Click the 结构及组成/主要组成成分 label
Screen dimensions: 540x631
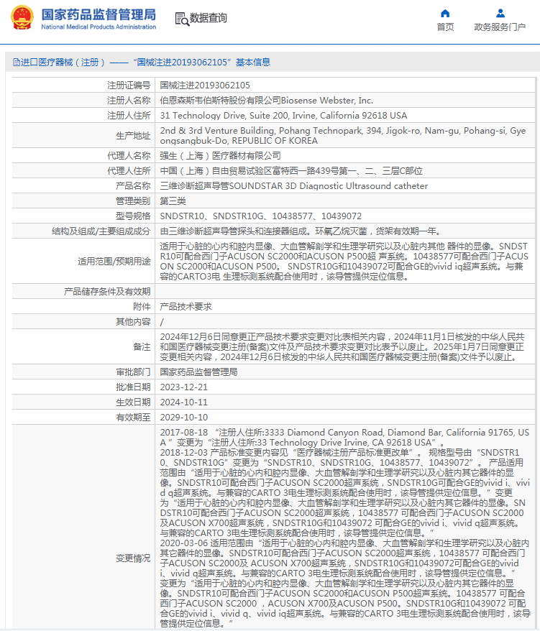101,231
